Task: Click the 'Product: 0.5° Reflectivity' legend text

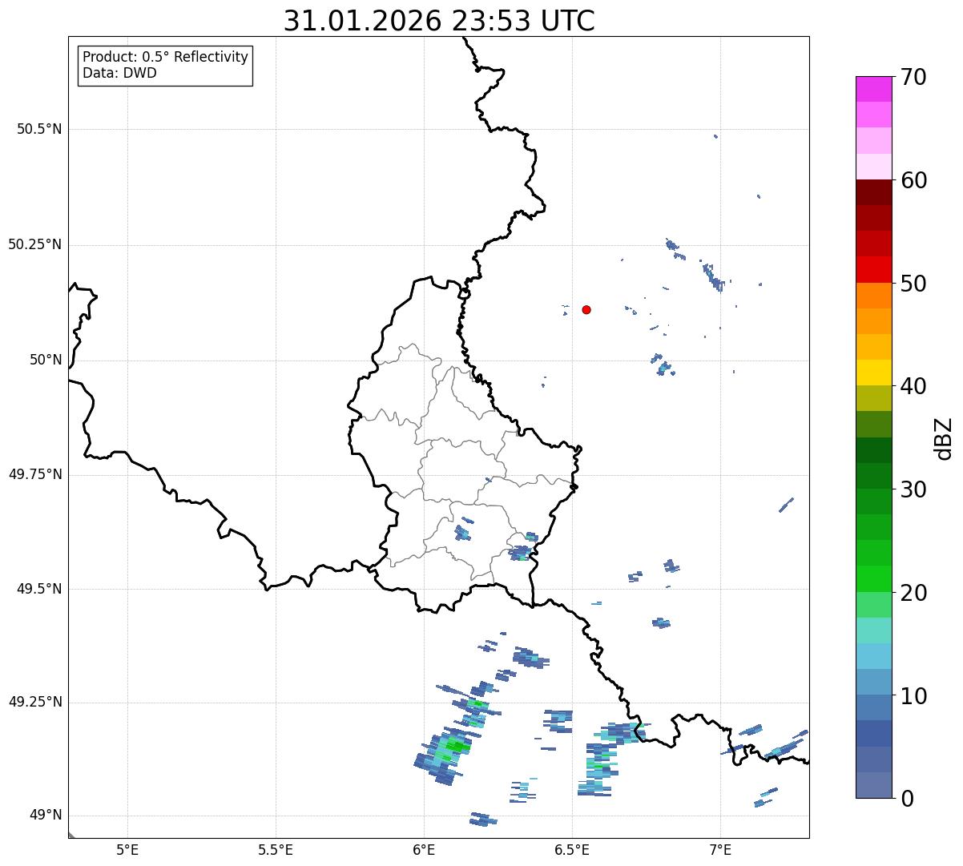Action: coord(165,58)
